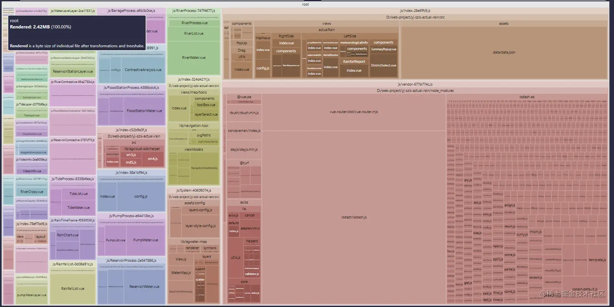The image size is (614, 307).
Task: Click the PumpWater.vue block
Action: [x=145, y=240]
